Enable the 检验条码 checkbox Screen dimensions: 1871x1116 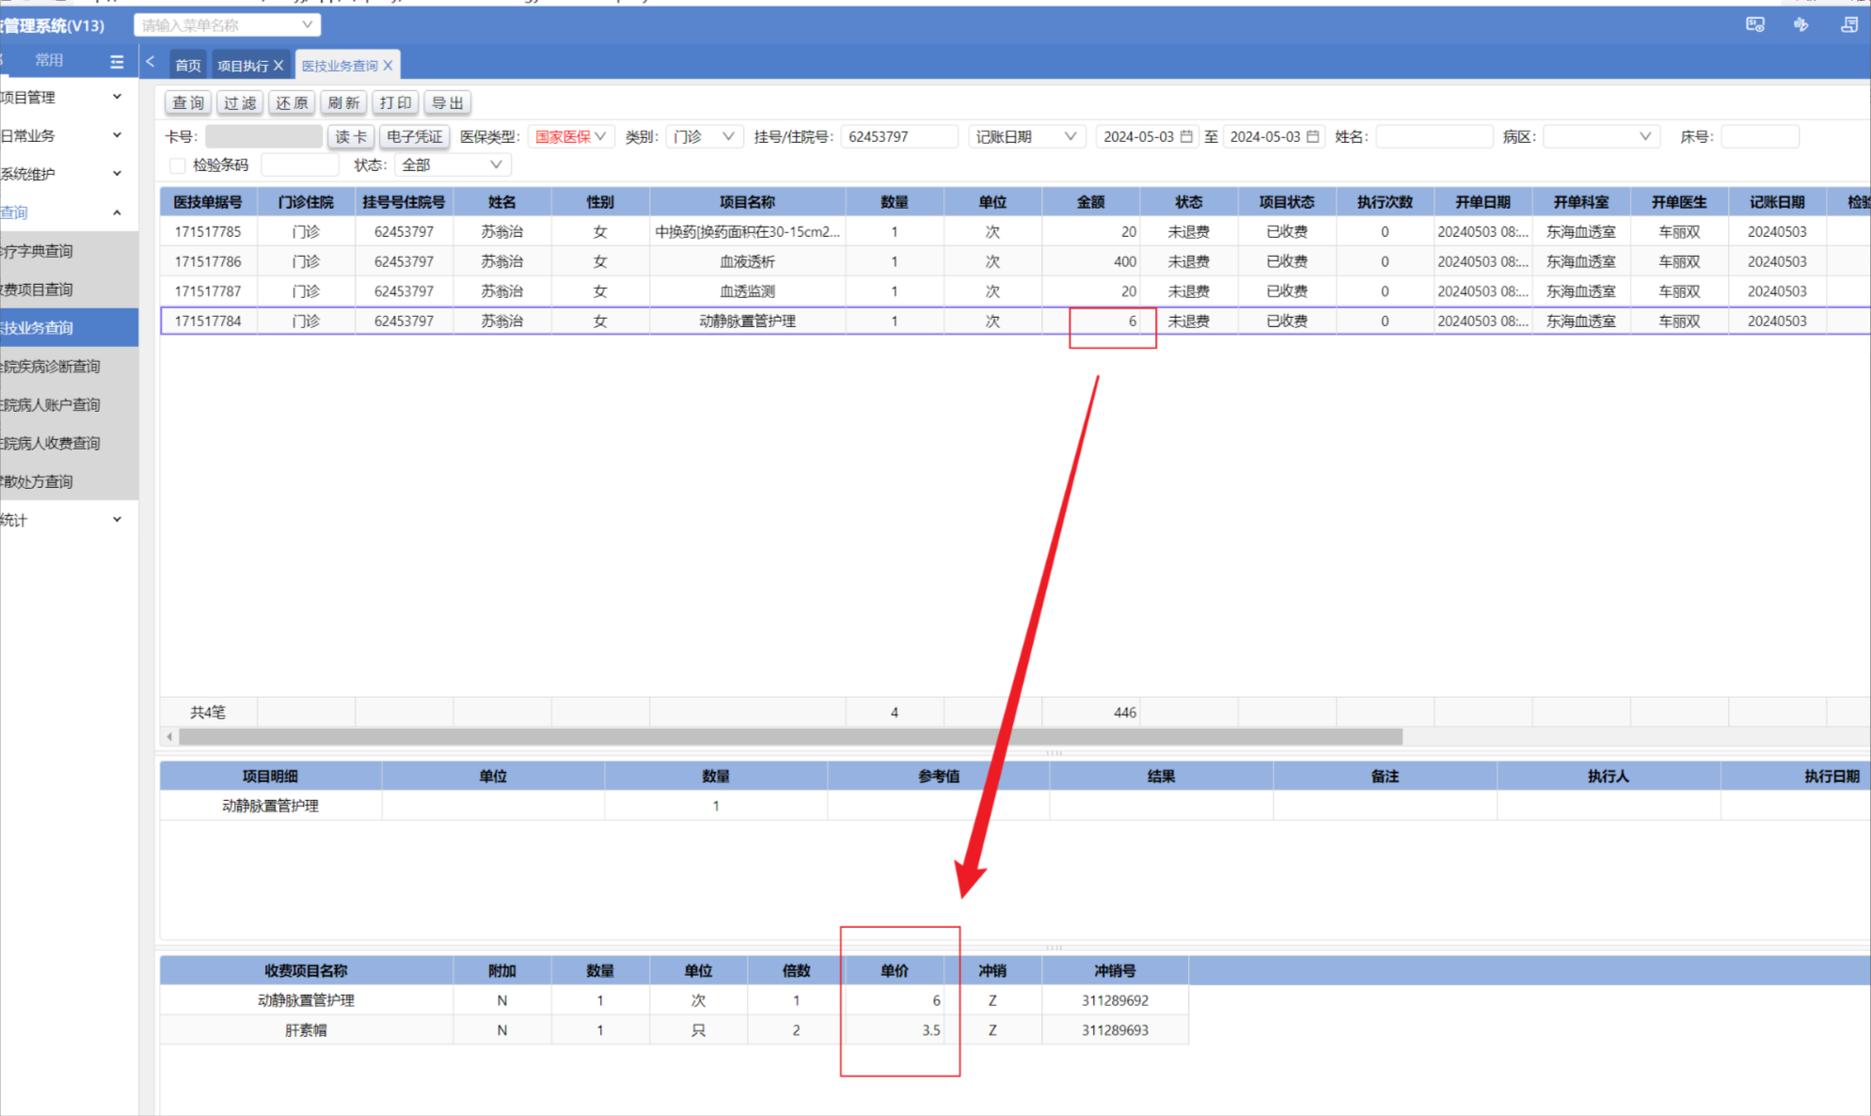tap(177, 165)
